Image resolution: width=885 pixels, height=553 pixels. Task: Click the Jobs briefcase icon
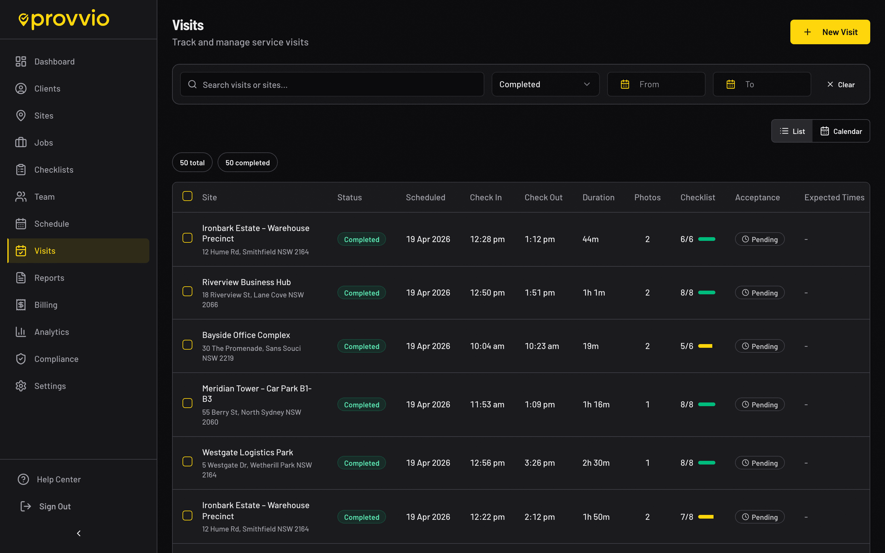21,143
